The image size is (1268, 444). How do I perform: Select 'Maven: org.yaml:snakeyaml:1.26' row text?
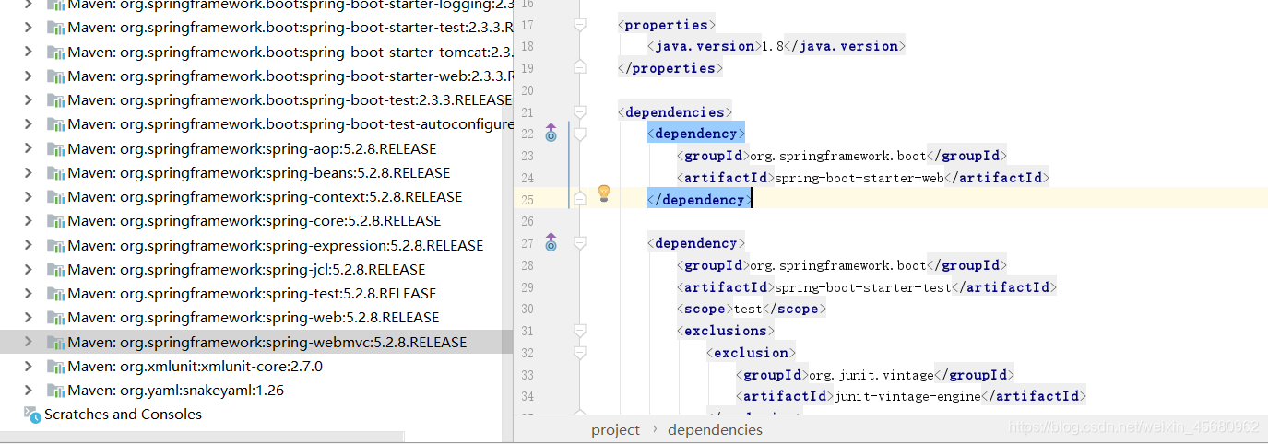pos(175,390)
